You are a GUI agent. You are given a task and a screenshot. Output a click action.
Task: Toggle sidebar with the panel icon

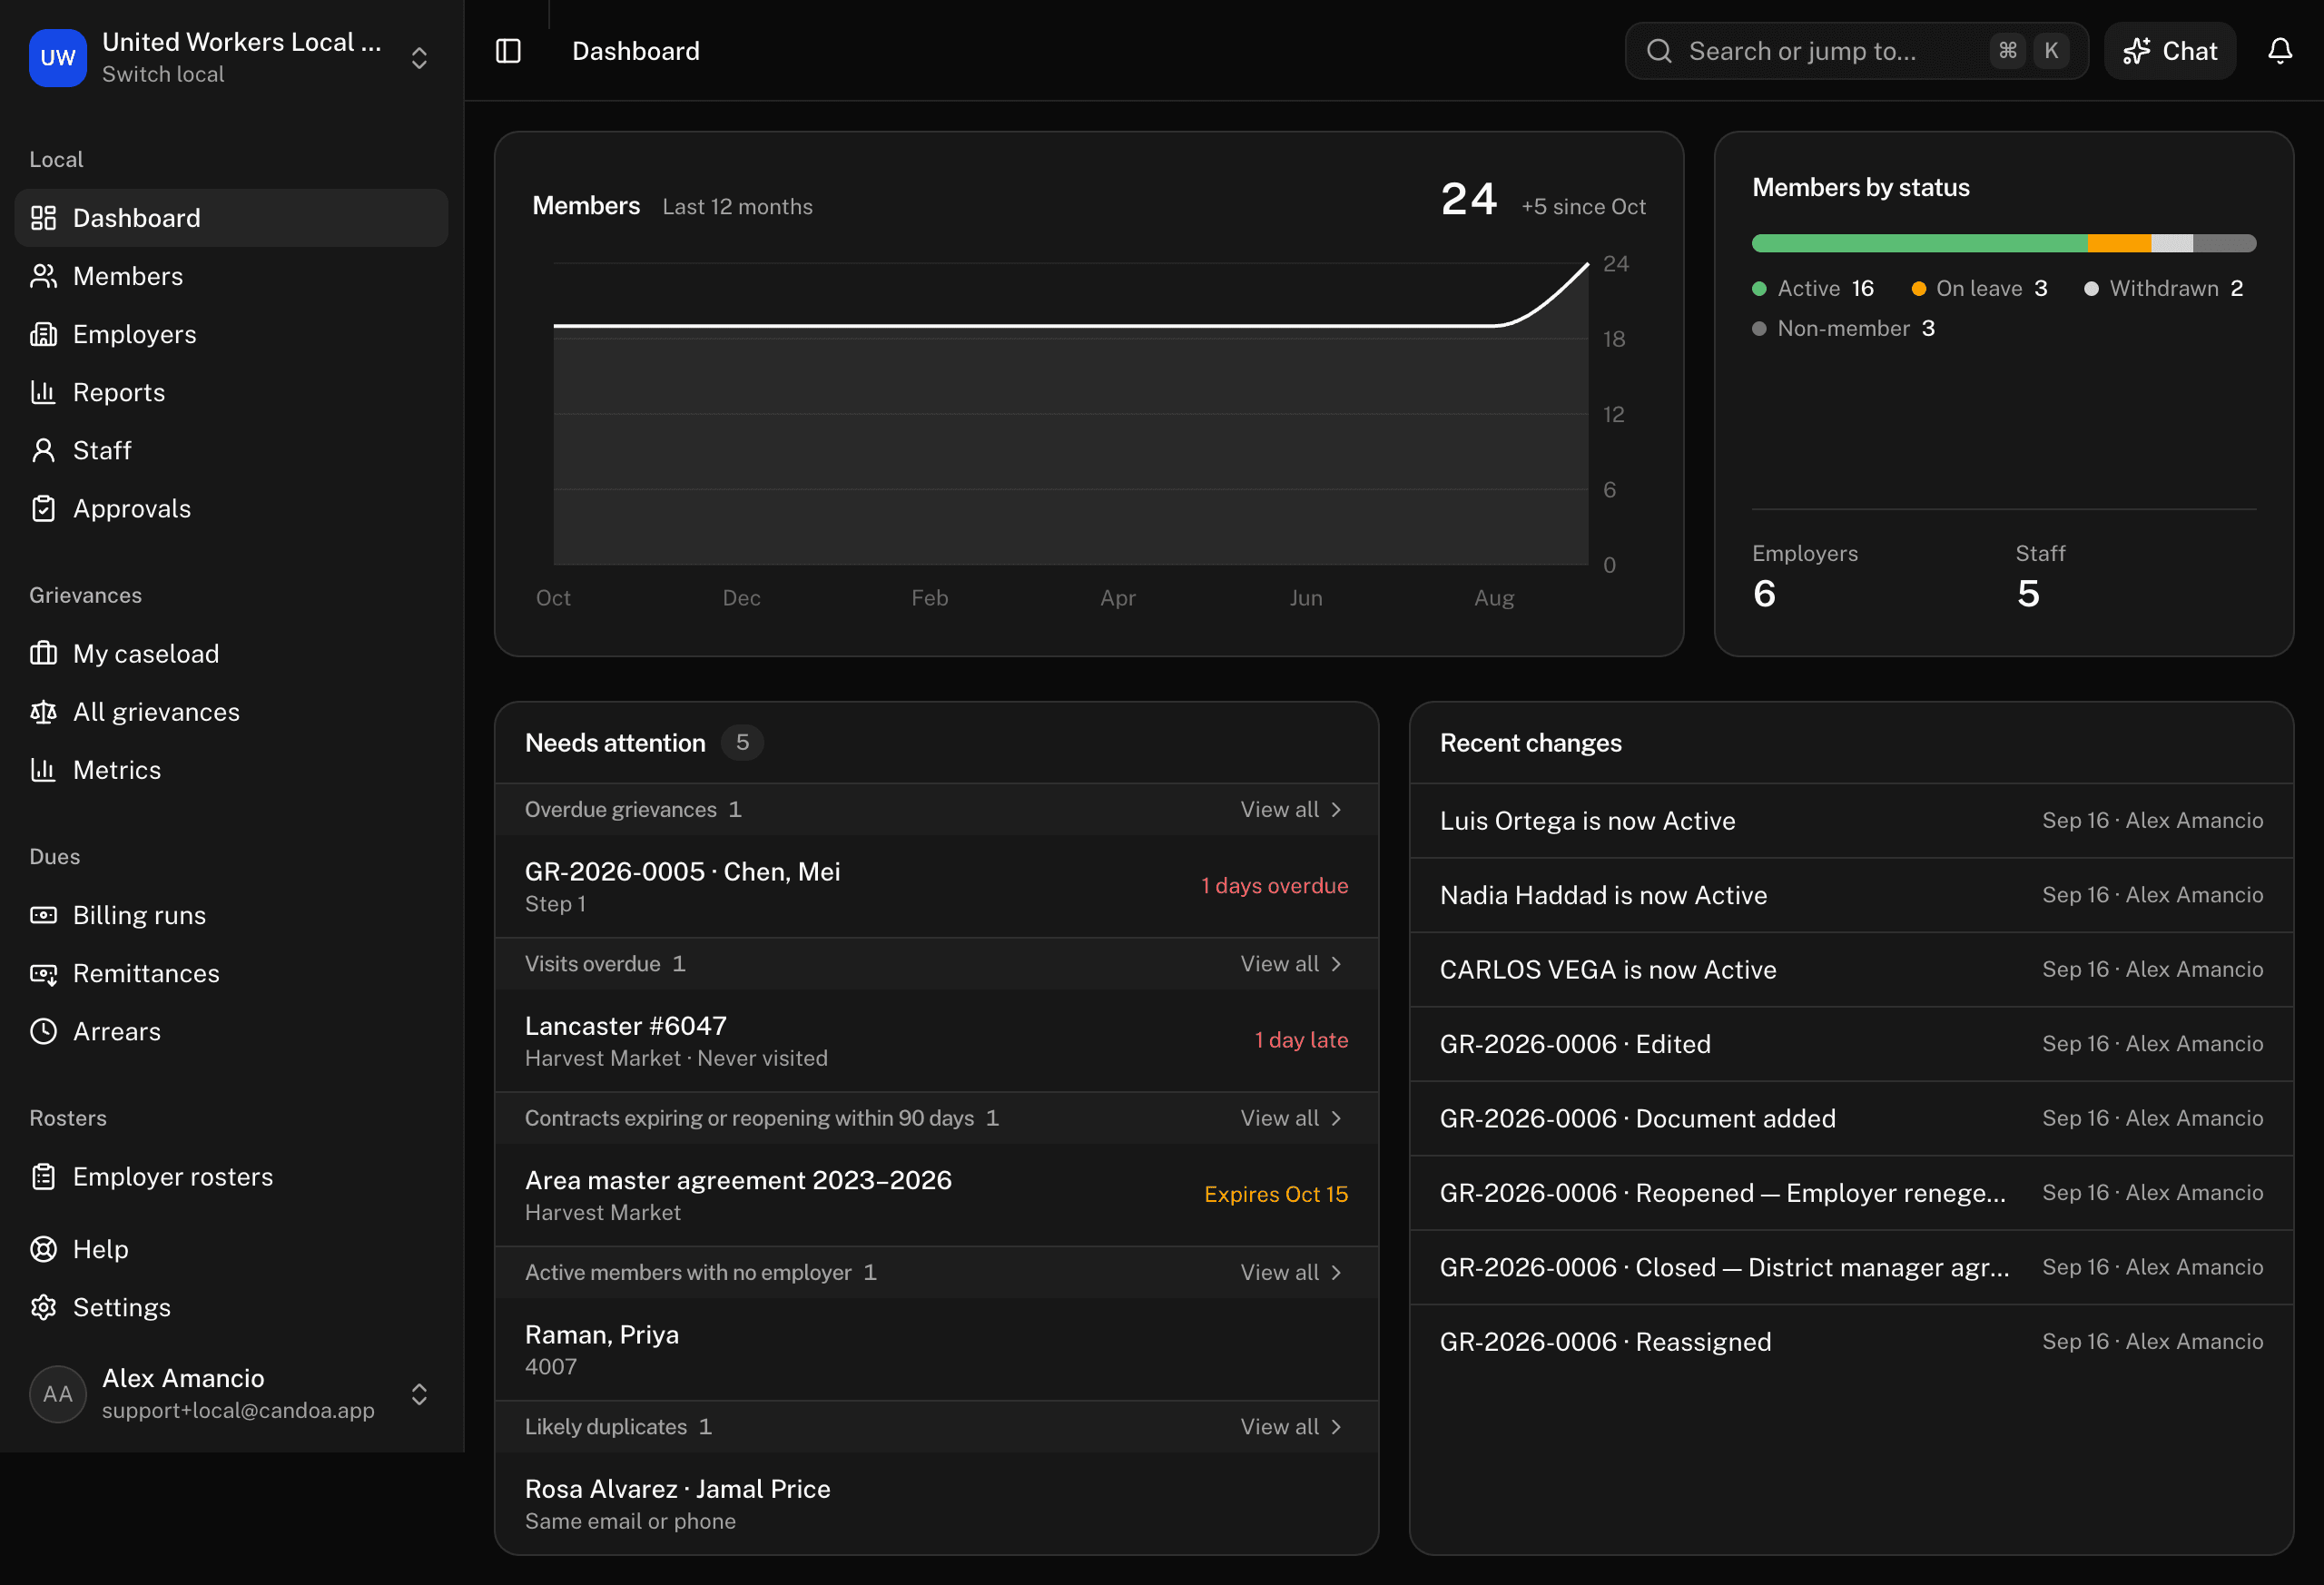click(x=508, y=51)
